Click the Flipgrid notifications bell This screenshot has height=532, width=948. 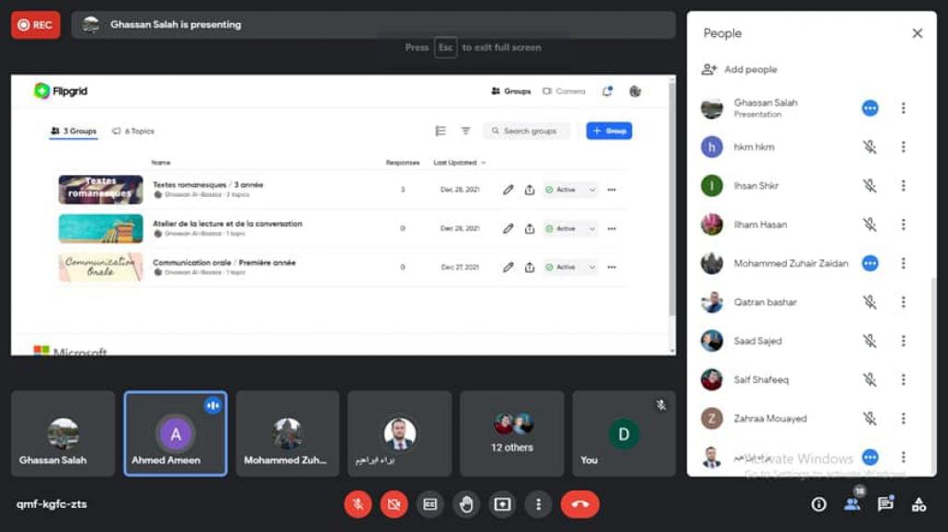pos(607,92)
